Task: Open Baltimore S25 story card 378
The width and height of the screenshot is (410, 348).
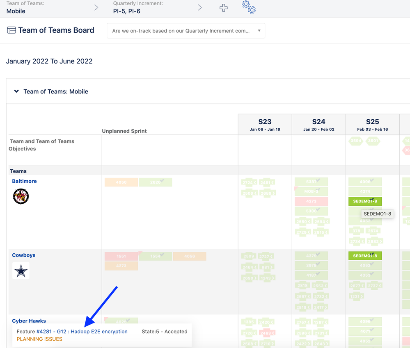Action: tap(357, 231)
